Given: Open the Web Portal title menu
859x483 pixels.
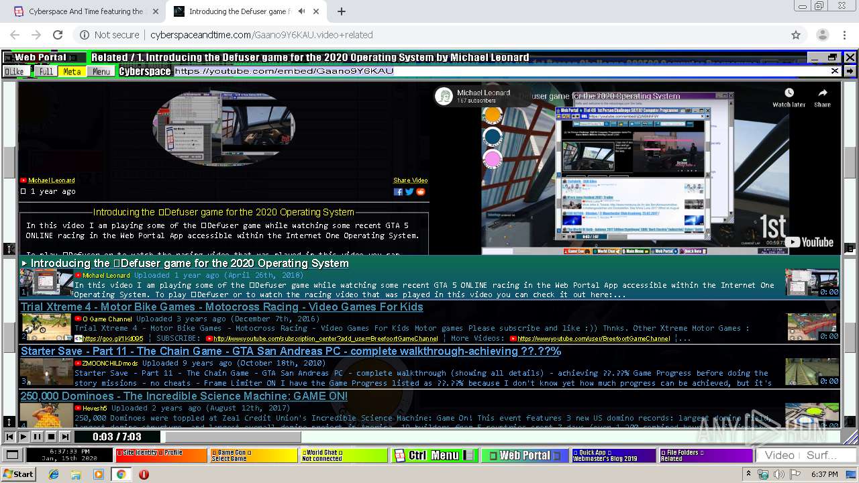Looking at the screenshot, I should coord(45,58).
